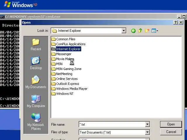Click the Messenger folder name
Screen dimensions: 187x140
pos(64,54)
